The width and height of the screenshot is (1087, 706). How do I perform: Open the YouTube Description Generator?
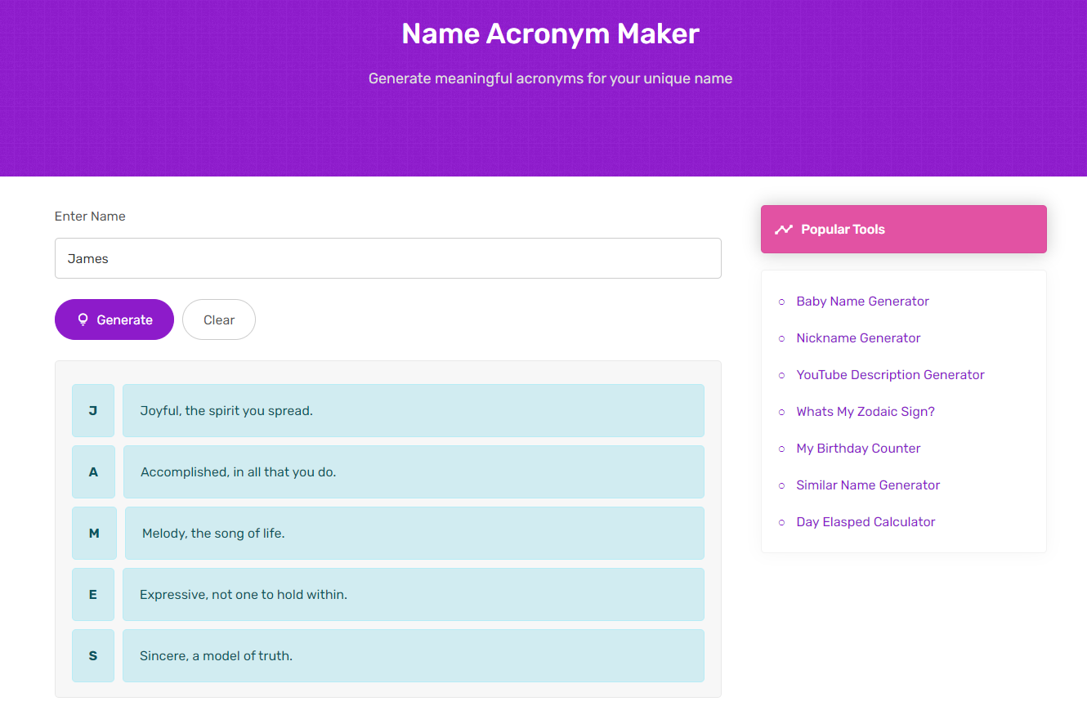click(890, 374)
